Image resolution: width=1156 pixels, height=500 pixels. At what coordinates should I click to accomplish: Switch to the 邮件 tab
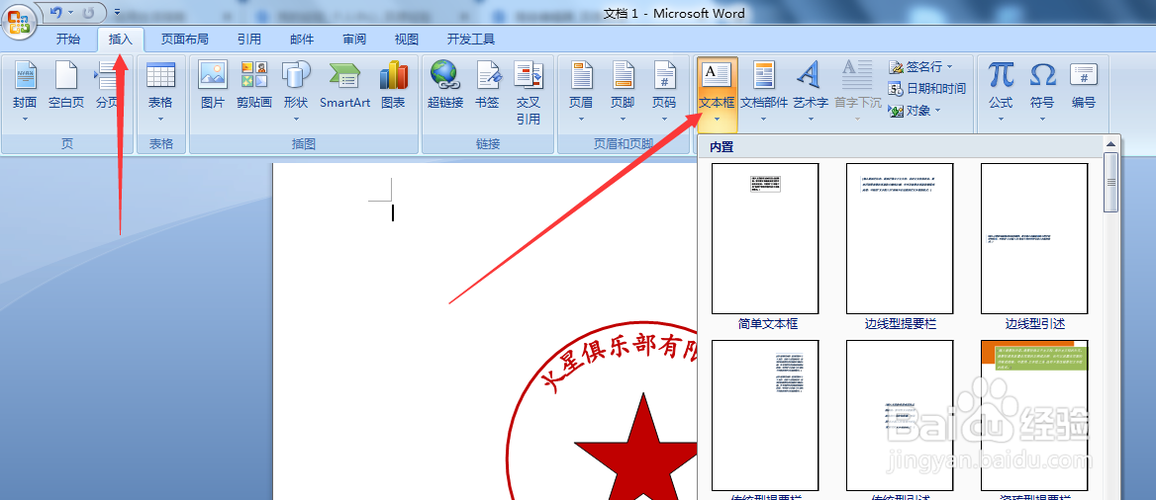302,40
